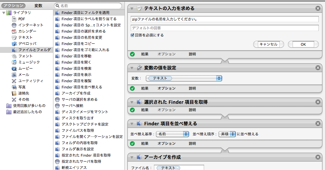Remove the テキストの入力を求める action
This screenshot has height=170, width=325.
[x=318, y=8]
